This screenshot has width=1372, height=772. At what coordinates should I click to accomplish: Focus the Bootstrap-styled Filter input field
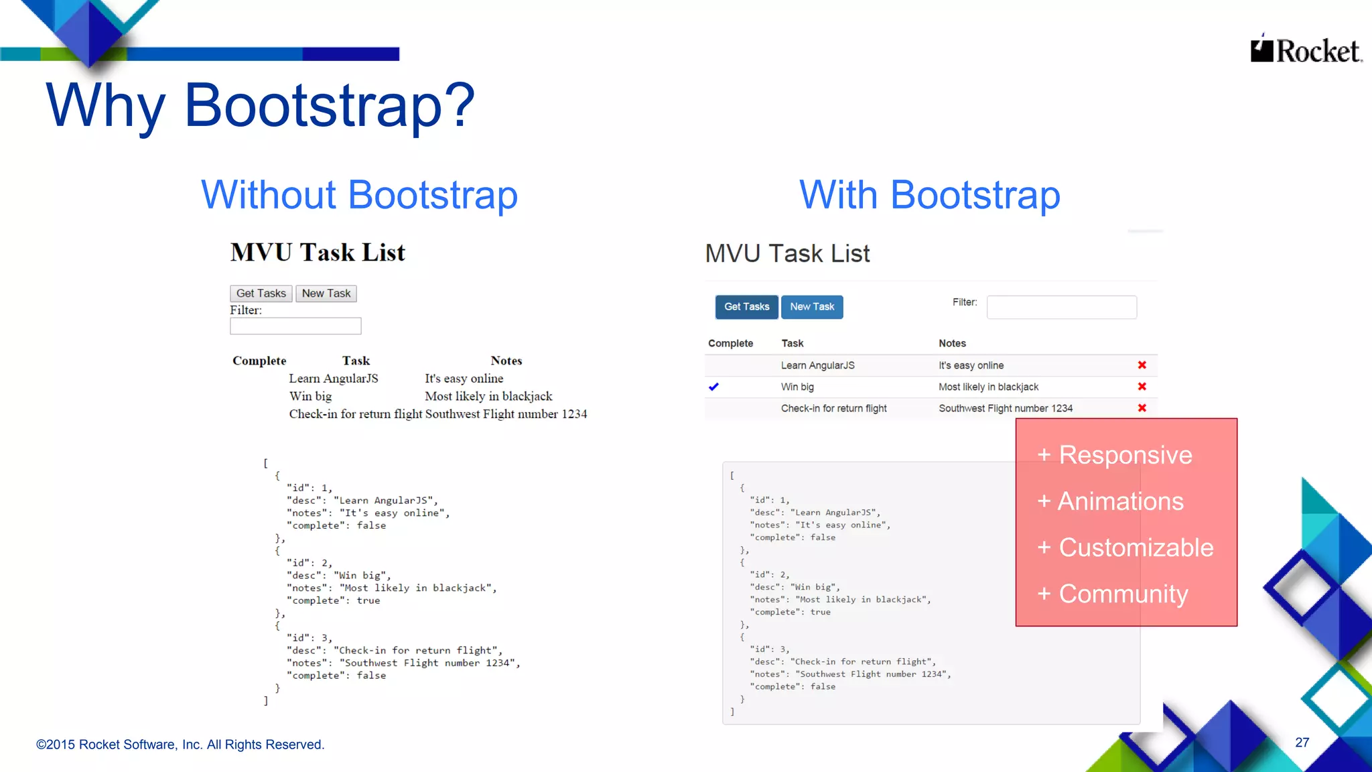1061,307
